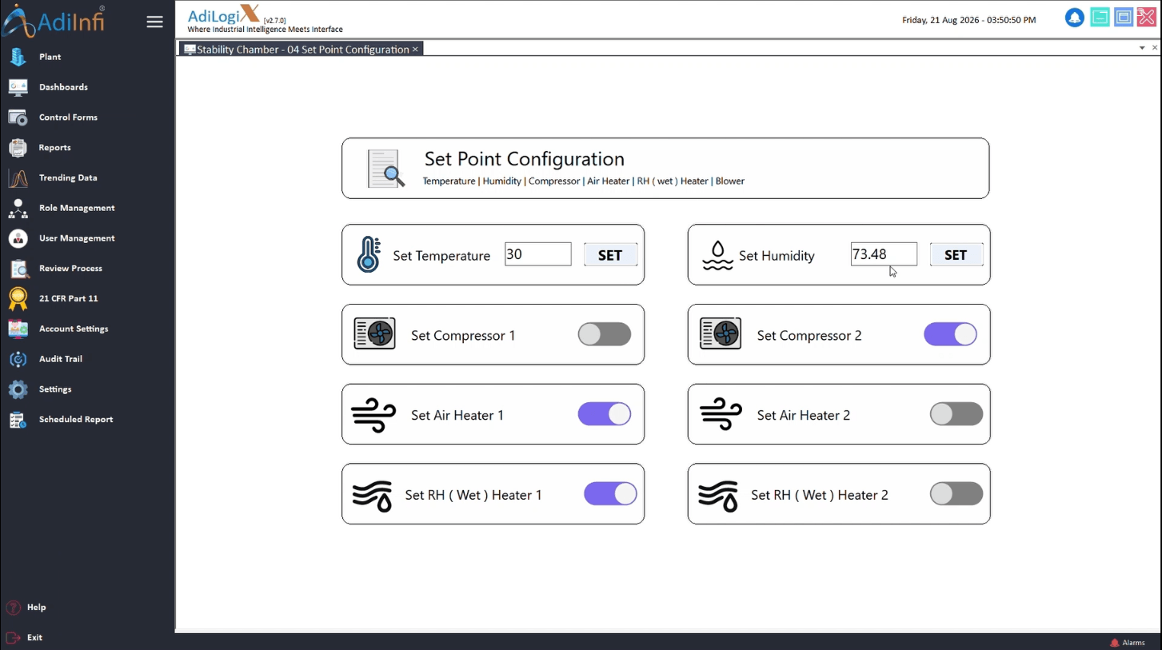The image size is (1162, 650).
Task: Open Role Management menu item
Action: [77, 208]
